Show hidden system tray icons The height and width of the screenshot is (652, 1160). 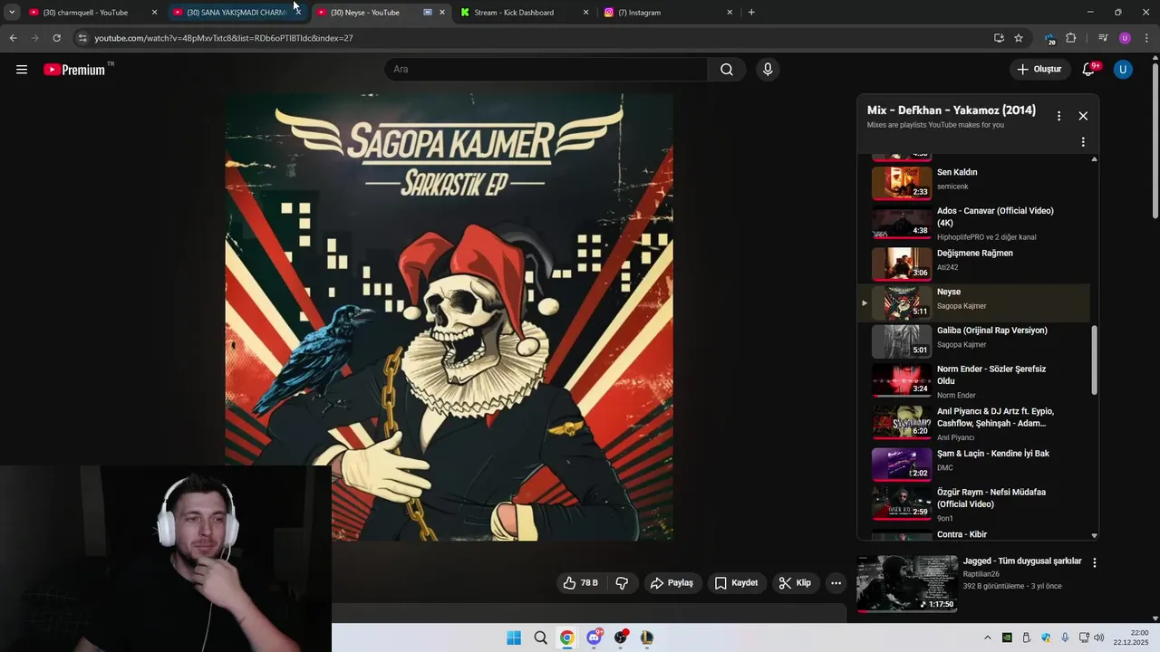[x=988, y=638]
